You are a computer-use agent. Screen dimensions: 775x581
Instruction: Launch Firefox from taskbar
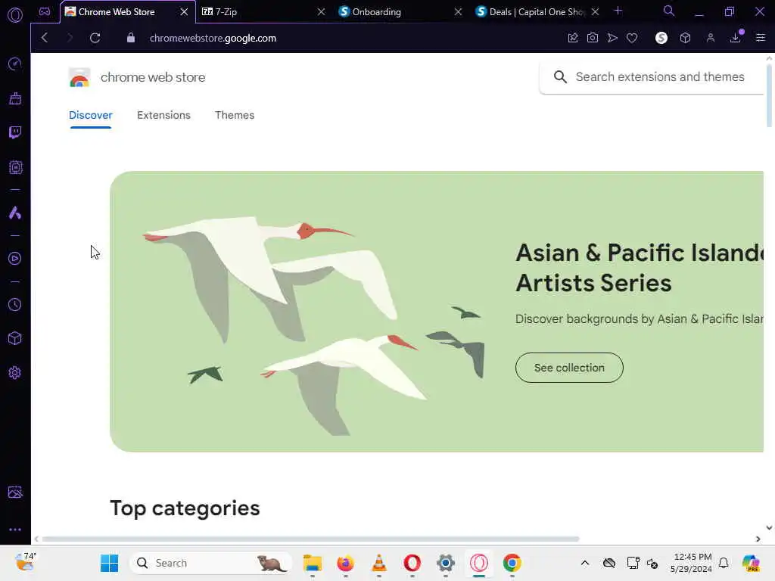(345, 563)
